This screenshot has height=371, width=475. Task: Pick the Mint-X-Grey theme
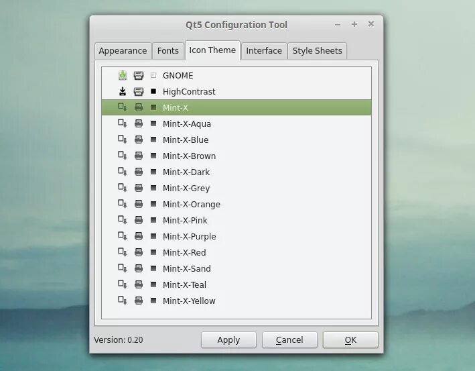[x=236, y=188]
